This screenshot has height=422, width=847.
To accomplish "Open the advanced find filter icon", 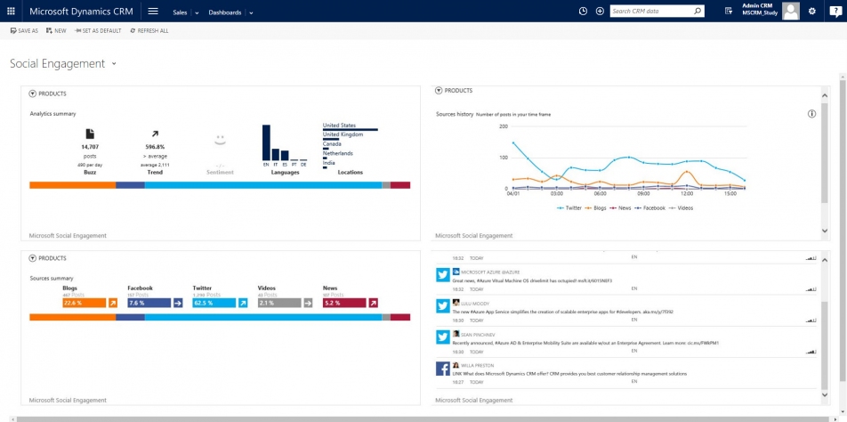I will 729,12.
